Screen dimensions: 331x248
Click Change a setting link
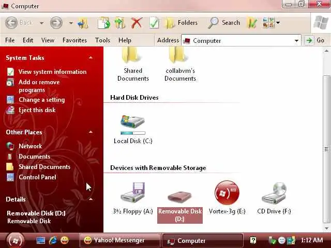(41, 100)
